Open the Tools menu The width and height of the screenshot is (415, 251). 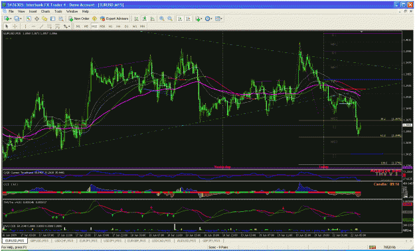point(58,12)
